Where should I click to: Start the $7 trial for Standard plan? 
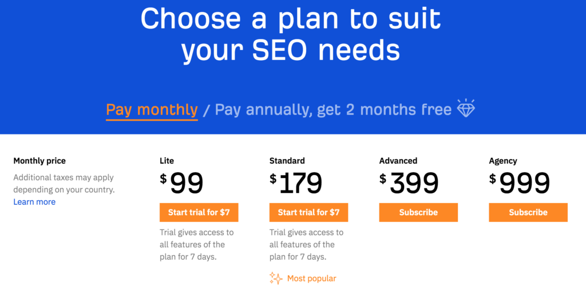(308, 212)
